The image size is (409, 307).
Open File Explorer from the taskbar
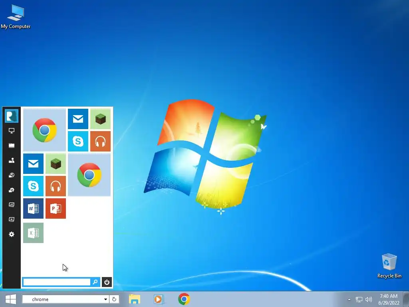pos(134,299)
